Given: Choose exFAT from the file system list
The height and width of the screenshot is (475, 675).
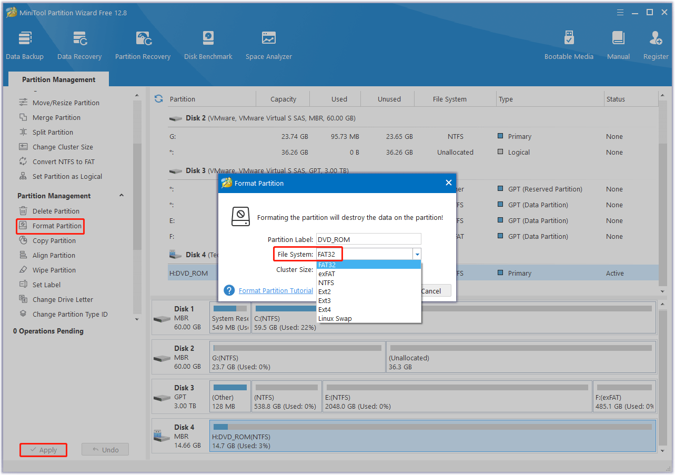Looking at the screenshot, I should click(x=327, y=274).
